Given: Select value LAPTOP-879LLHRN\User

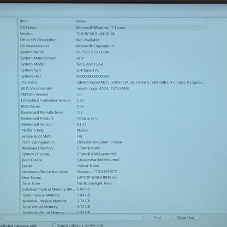Looking at the screenshot, I should [x=97, y=177].
